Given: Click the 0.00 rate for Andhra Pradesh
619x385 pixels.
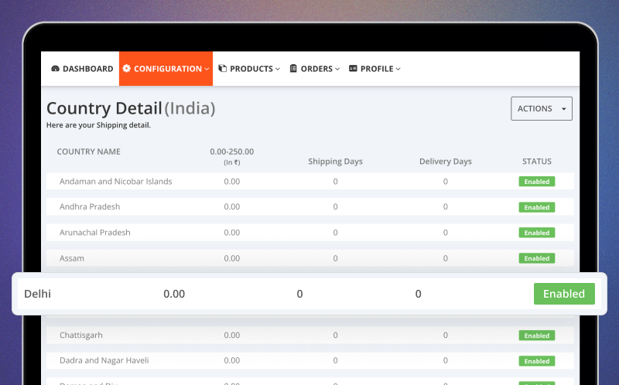Looking at the screenshot, I should pyautogui.click(x=231, y=206).
